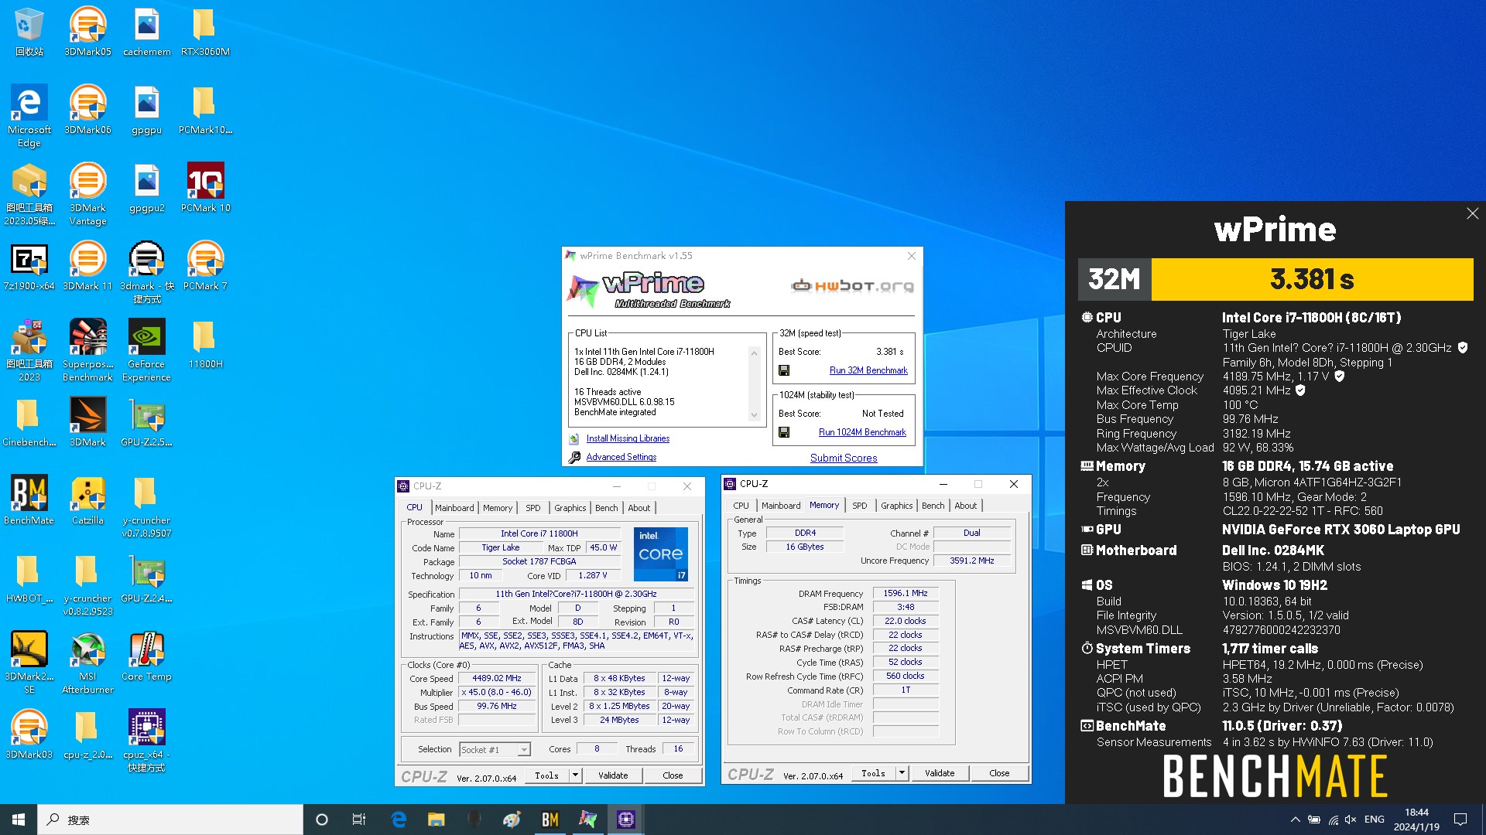Open Task View on taskbar
The image size is (1486, 835).
point(359,820)
